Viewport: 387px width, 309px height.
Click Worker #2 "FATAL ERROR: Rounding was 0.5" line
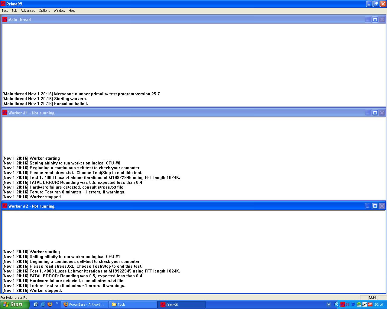point(72,276)
